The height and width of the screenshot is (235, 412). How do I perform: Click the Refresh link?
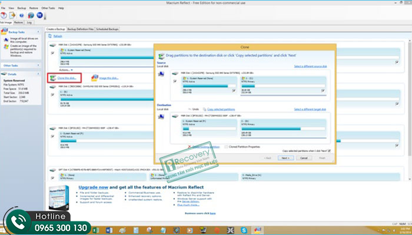click(58, 36)
